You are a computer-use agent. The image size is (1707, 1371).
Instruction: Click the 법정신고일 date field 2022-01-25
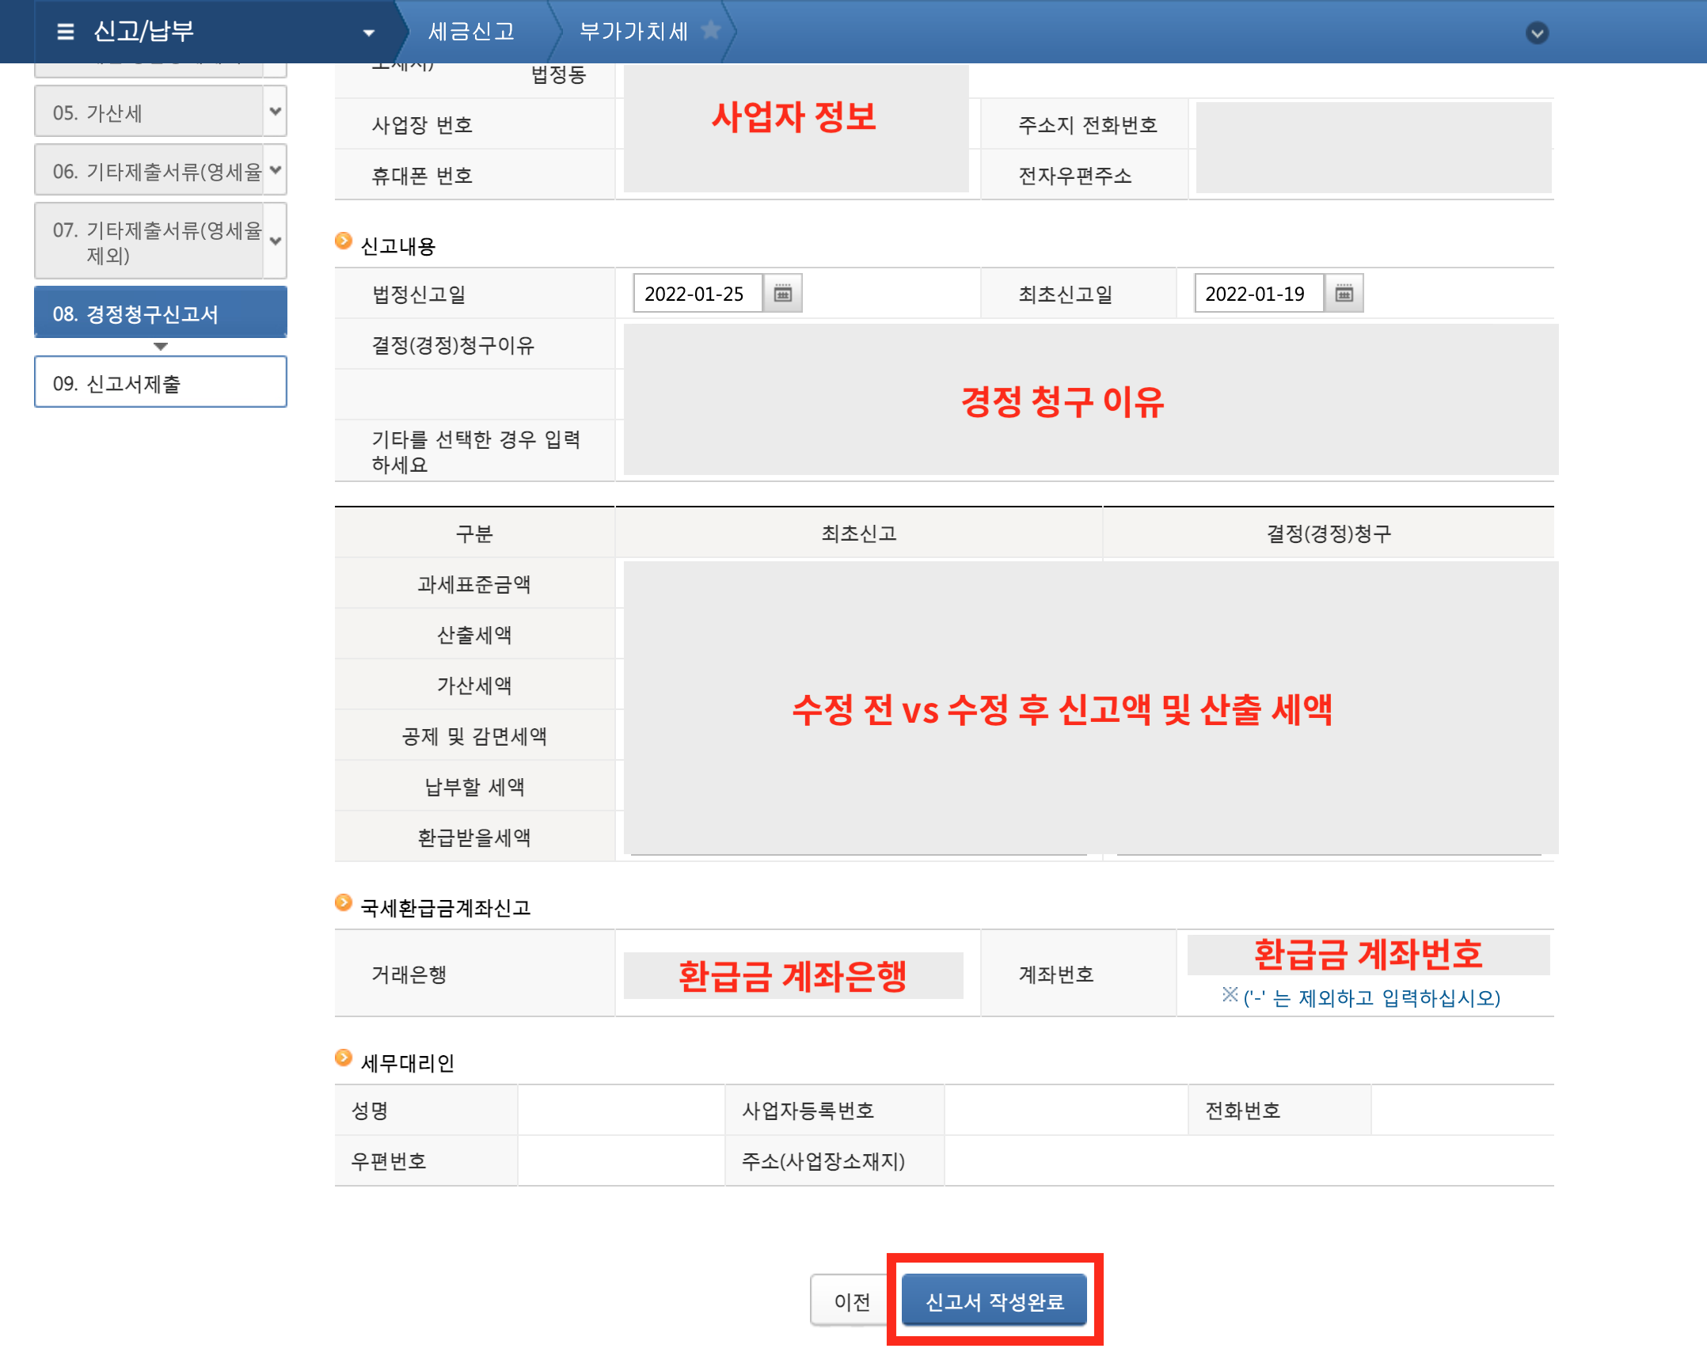[698, 294]
